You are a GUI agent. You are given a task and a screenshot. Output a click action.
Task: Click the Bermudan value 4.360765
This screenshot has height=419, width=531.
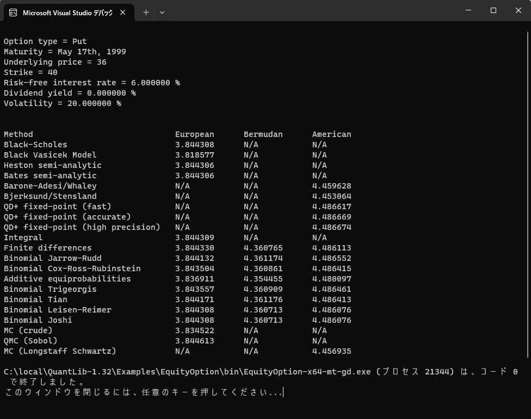(263, 248)
